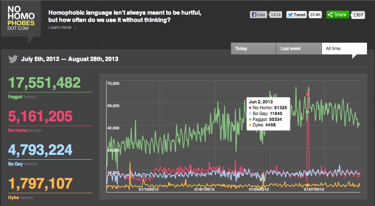This screenshot has height=206, width=375.
Task: Click the orange 1,797,107 tweet counter
Action: point(40,184)
